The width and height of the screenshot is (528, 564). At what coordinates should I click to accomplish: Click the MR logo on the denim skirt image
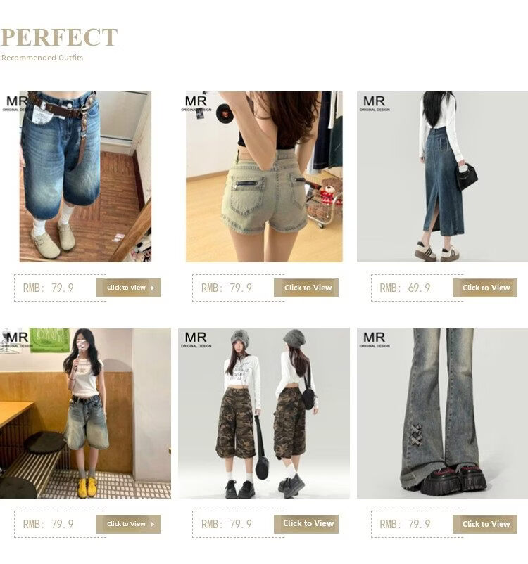tap(375, 103)
